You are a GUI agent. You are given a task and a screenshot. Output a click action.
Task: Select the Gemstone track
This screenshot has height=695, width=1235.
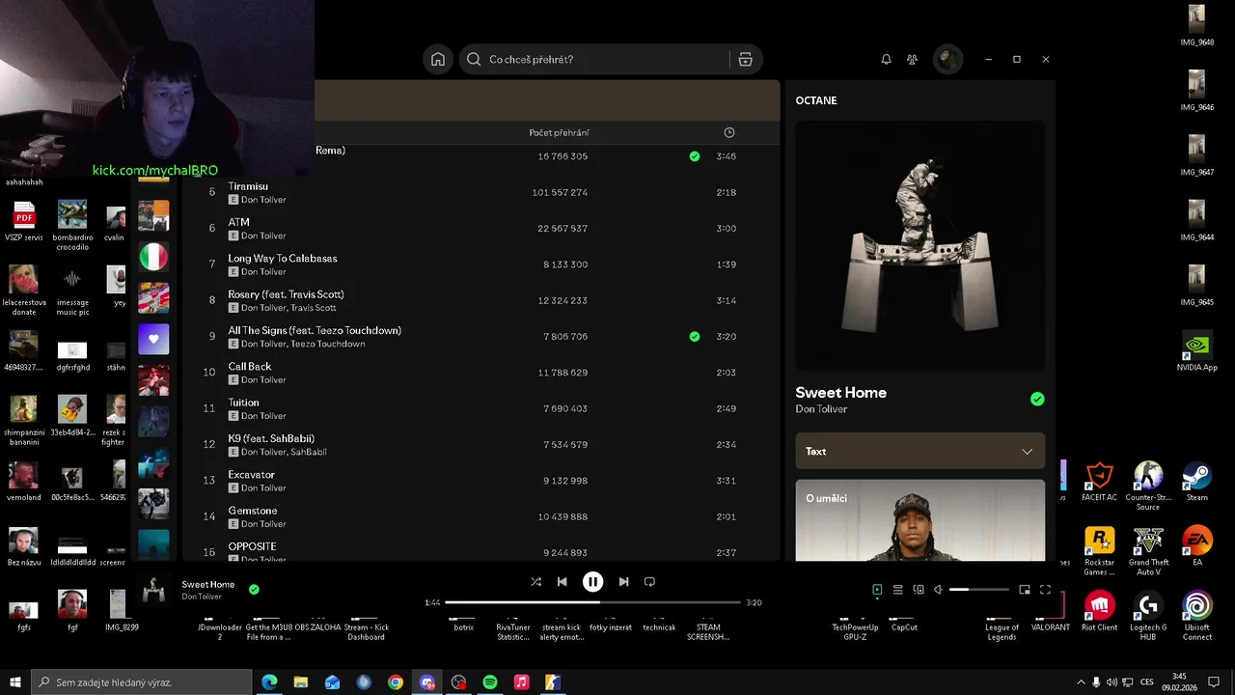pyautogui.click(x=480, y=516)
